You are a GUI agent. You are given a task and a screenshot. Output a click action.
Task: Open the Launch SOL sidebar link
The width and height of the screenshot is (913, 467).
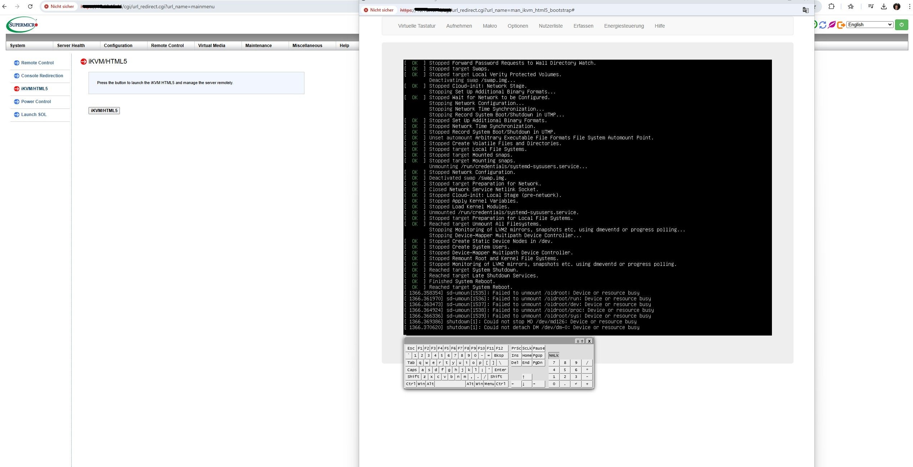[x=34, y=115]
